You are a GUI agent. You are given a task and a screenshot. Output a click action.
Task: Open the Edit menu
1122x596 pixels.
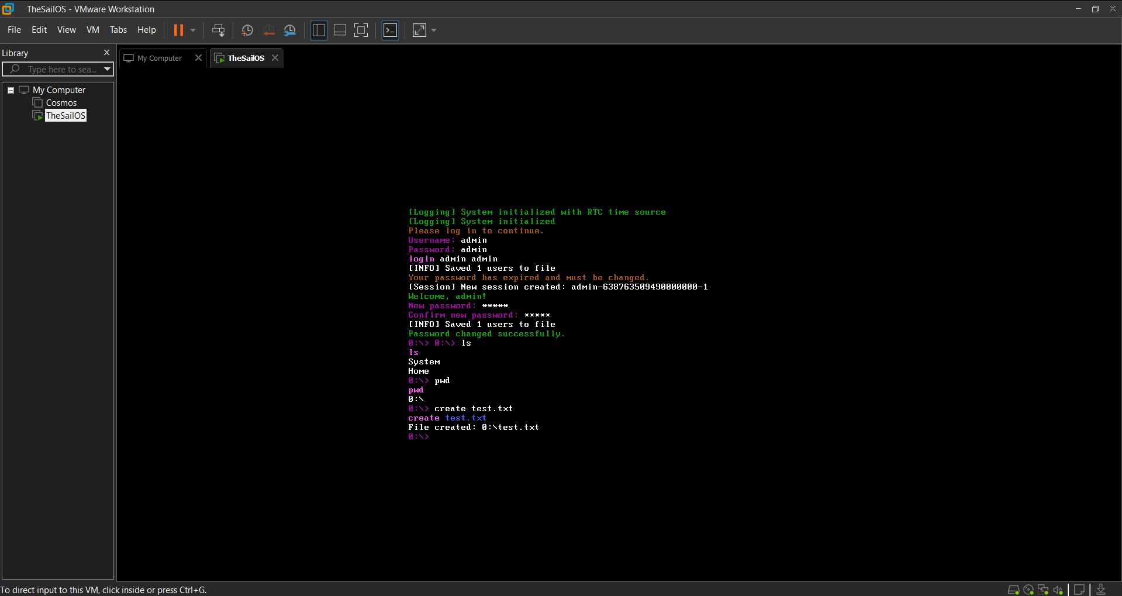[x=39, y=30]
